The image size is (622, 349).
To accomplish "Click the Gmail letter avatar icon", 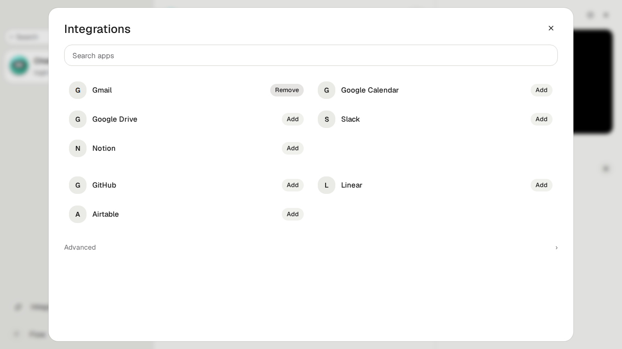I will [78, 90].
